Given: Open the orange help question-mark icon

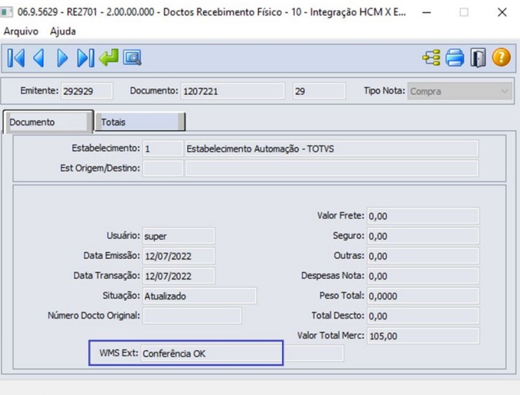Looking at the screenshot, I should coord(501,58).
